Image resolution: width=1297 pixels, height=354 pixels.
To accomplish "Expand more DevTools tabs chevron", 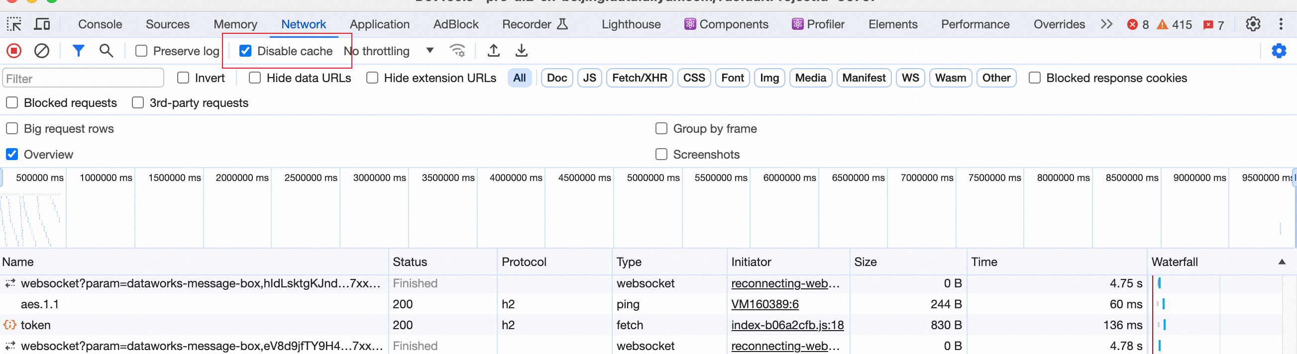I will pyautogui.click(x=1106, y=24).
